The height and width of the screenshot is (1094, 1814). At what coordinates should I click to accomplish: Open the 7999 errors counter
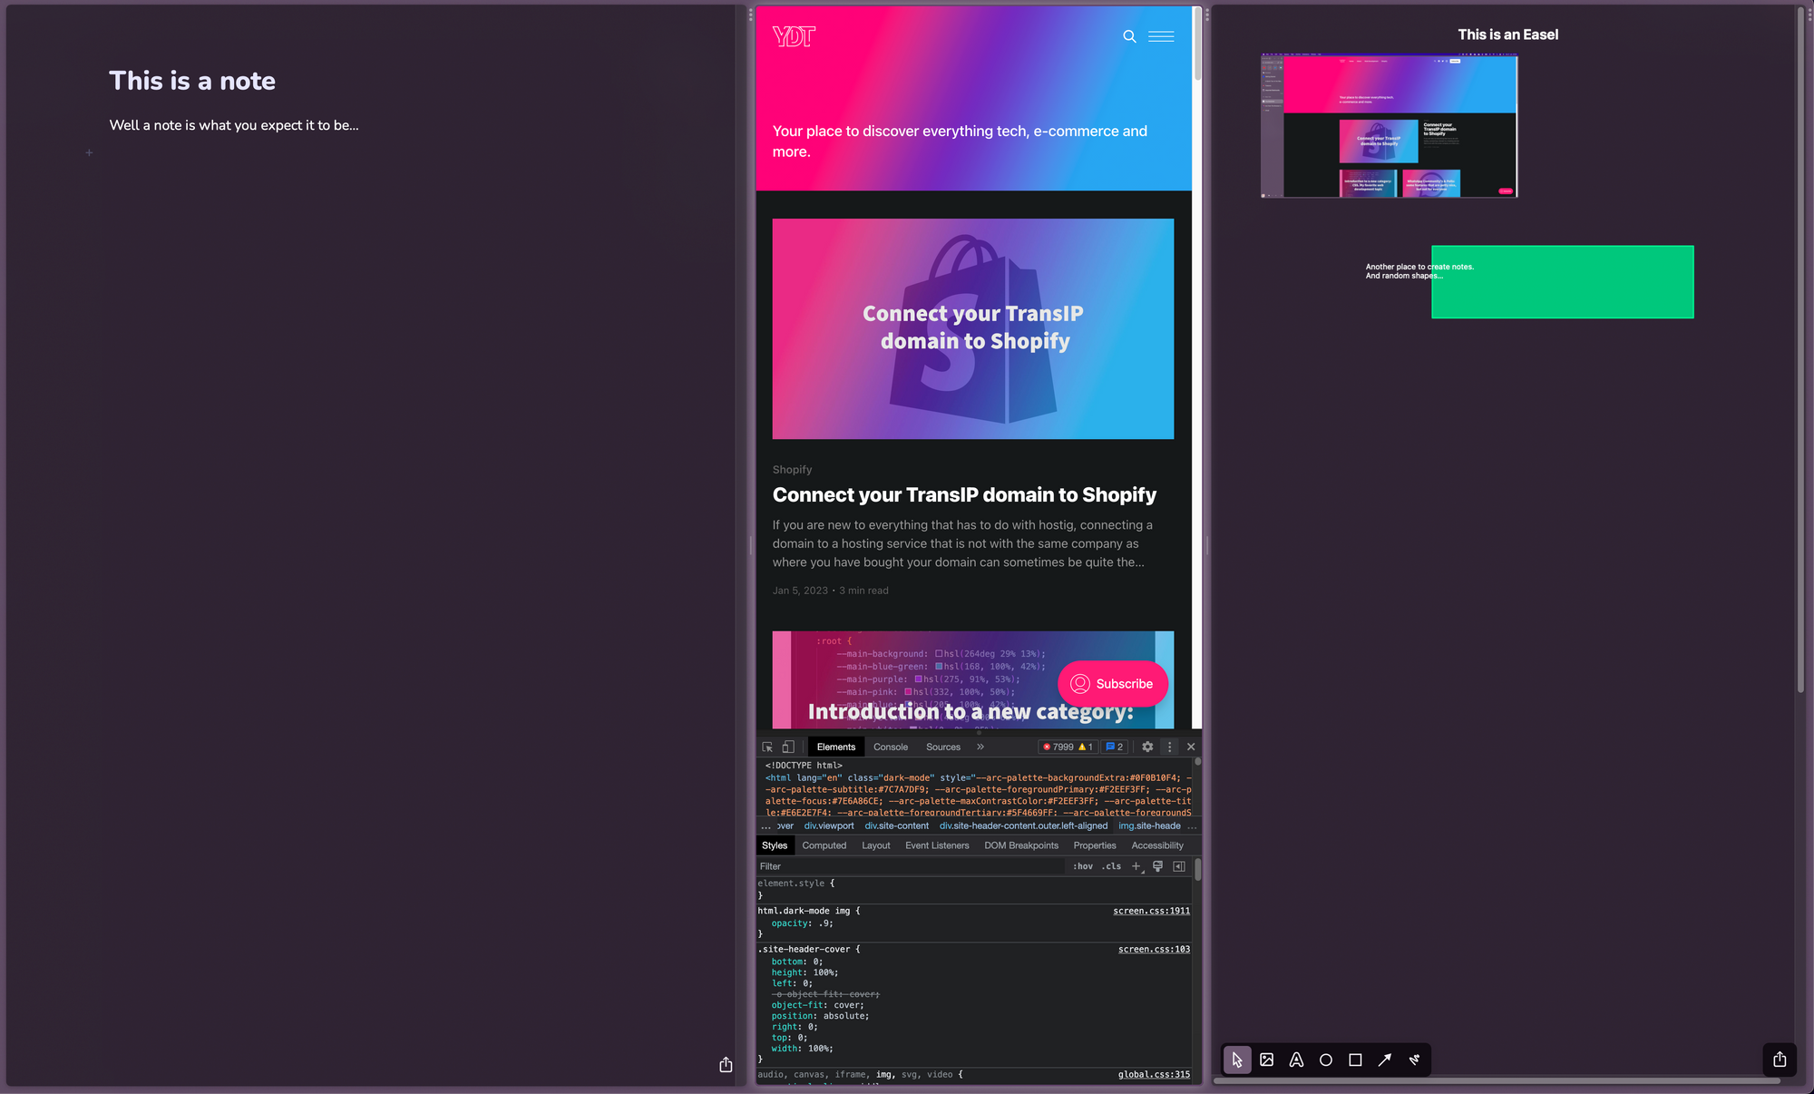point(1057,747)
